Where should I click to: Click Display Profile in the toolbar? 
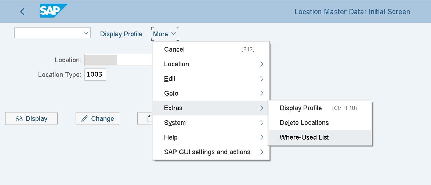coord(121,34)
